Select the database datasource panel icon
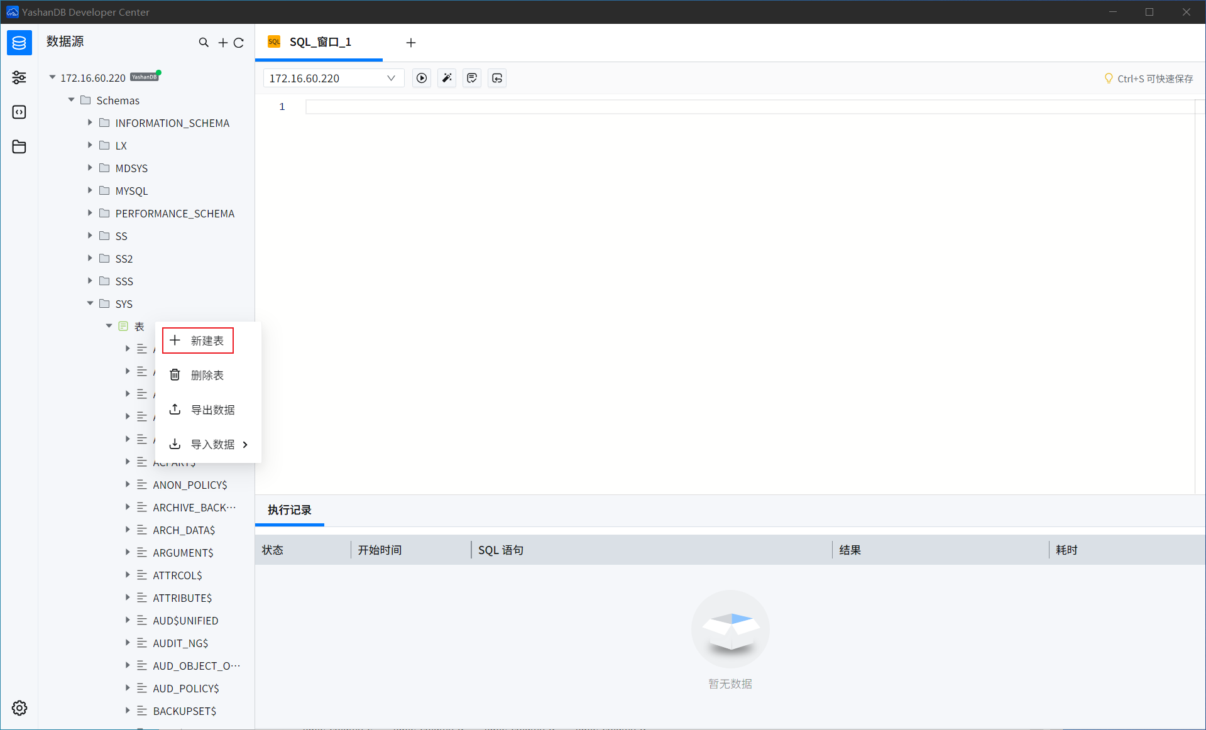1206x730 pixels. (x=19, y=43)
